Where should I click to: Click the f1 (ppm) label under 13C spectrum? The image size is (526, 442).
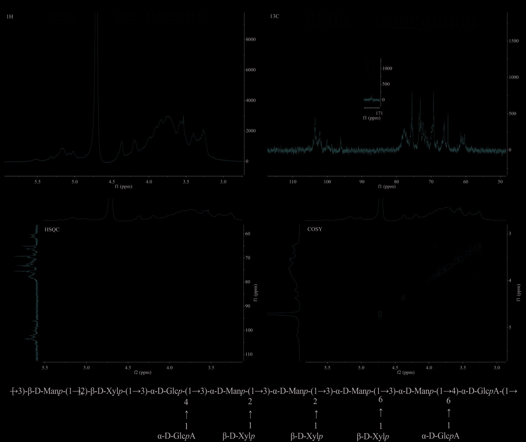[x=387, y=187]
